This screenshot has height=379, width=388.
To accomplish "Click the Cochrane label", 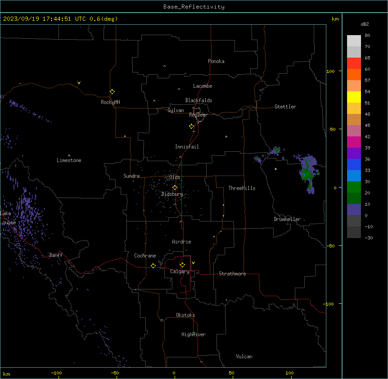I will tap(145, 256).
